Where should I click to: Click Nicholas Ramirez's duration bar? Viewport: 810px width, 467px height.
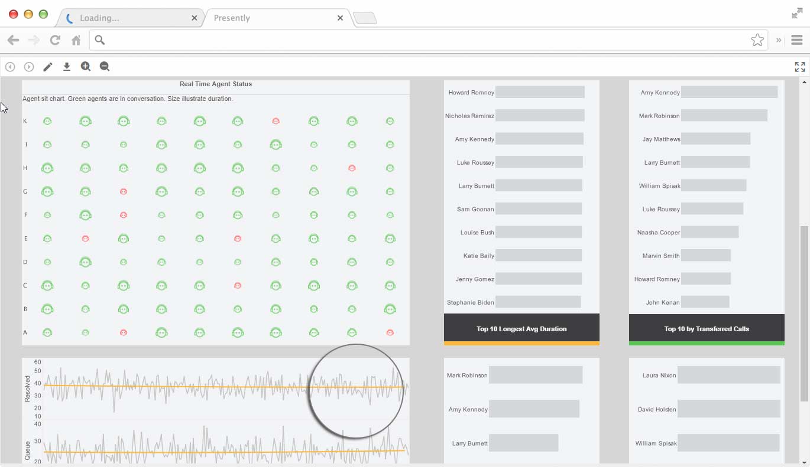click(x=540, y=116)
